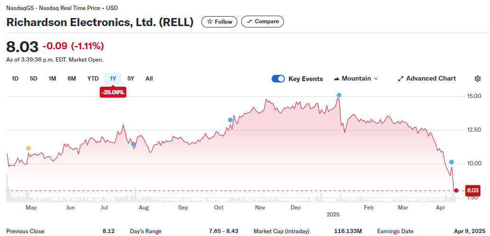Click the Market Cap (intraday) label
490x236 pixels.
pyautogui.click(x=281, y=231)
